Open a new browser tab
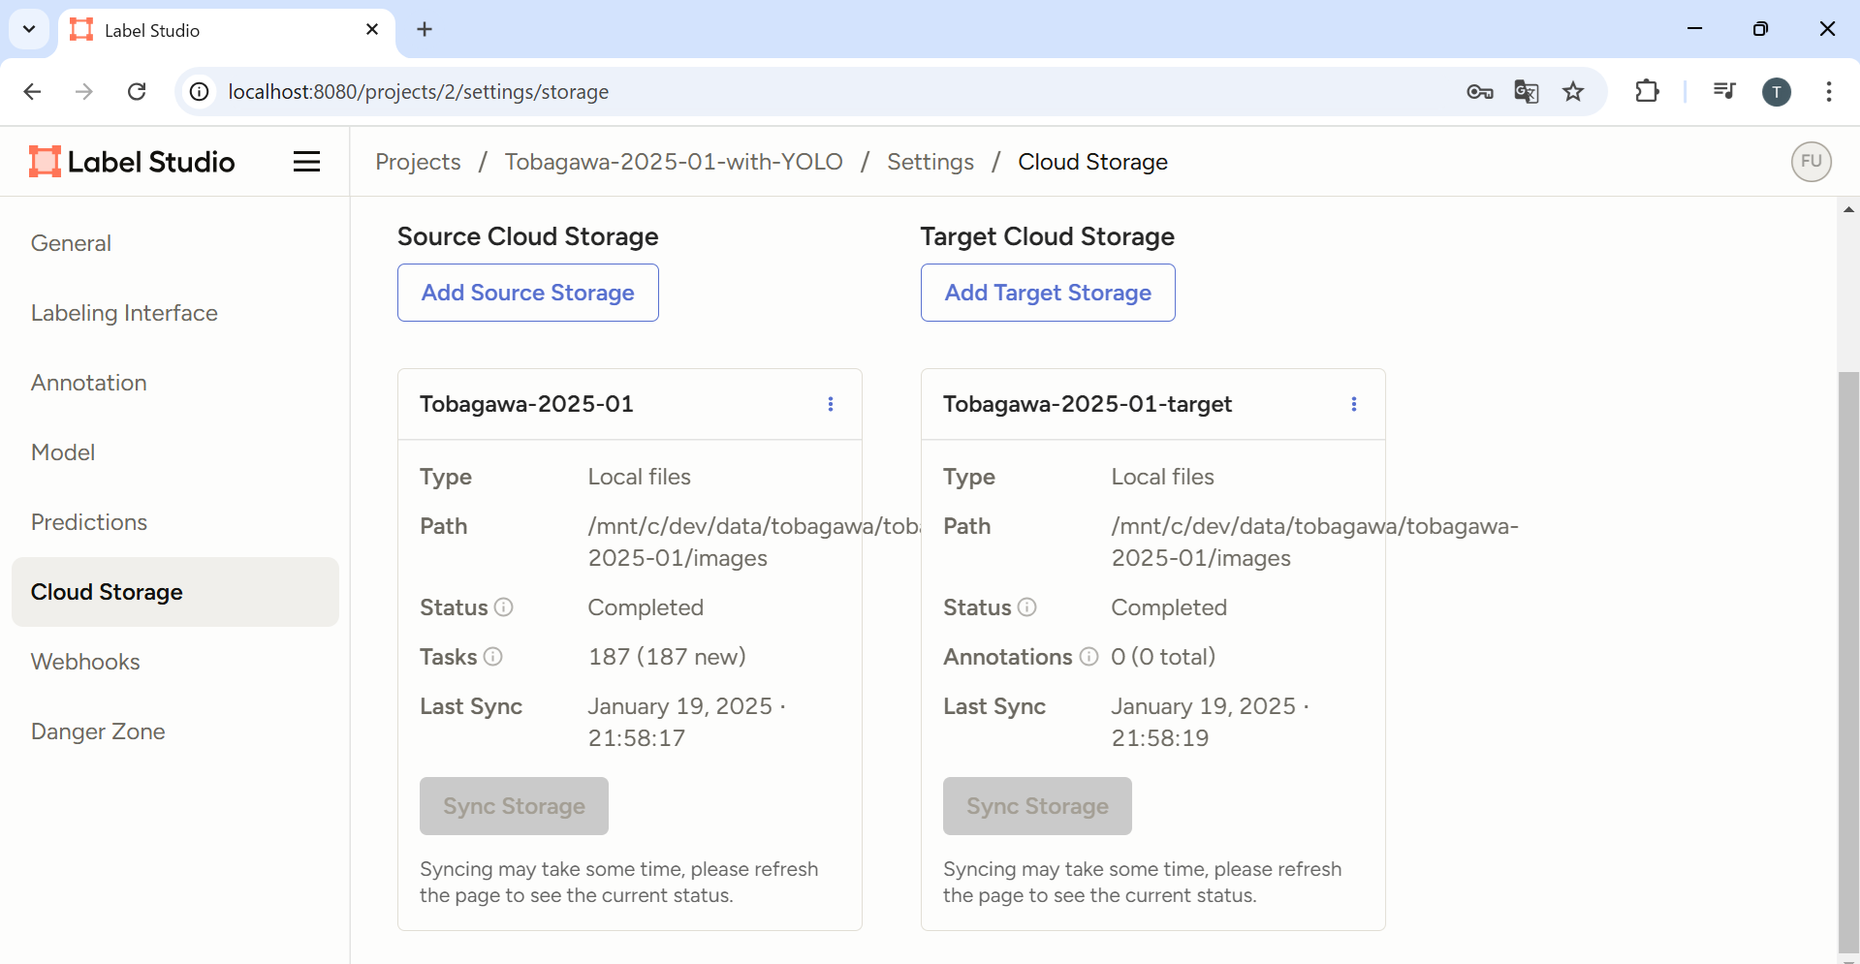The height and width of the screenshot is (964, 1860). (425, 29)
